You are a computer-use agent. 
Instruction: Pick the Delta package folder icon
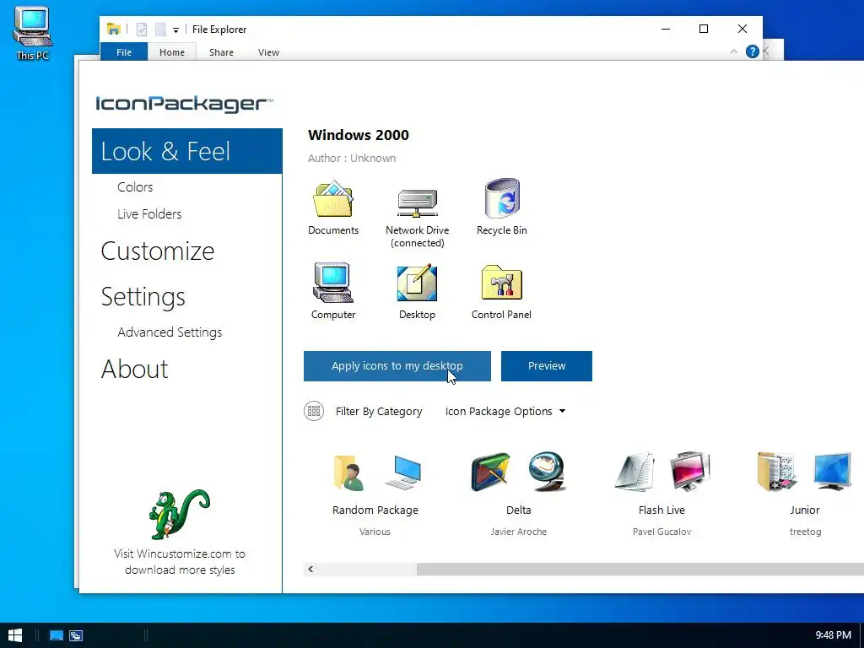[x=490, y=472]
